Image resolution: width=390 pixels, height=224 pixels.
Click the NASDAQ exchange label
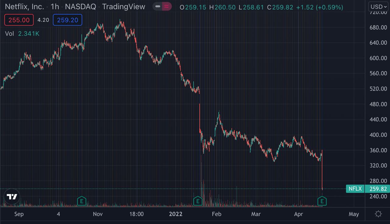[x=81, y=7]
